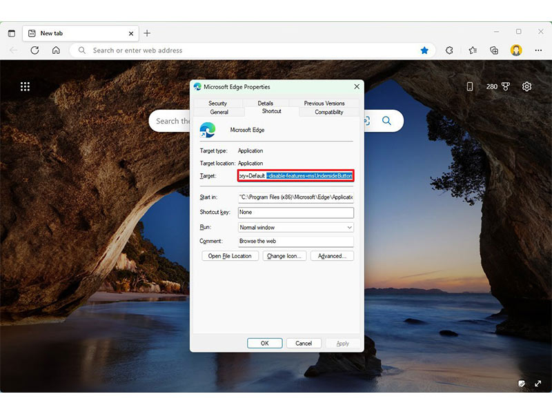Open page settings gear icon
This screenshot has width=552, height=414.
pos(526,87)
